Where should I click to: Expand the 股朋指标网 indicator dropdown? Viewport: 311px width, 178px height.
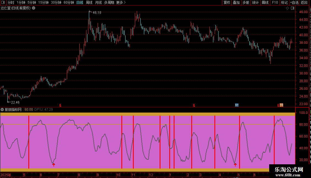(x=2, y=110)
